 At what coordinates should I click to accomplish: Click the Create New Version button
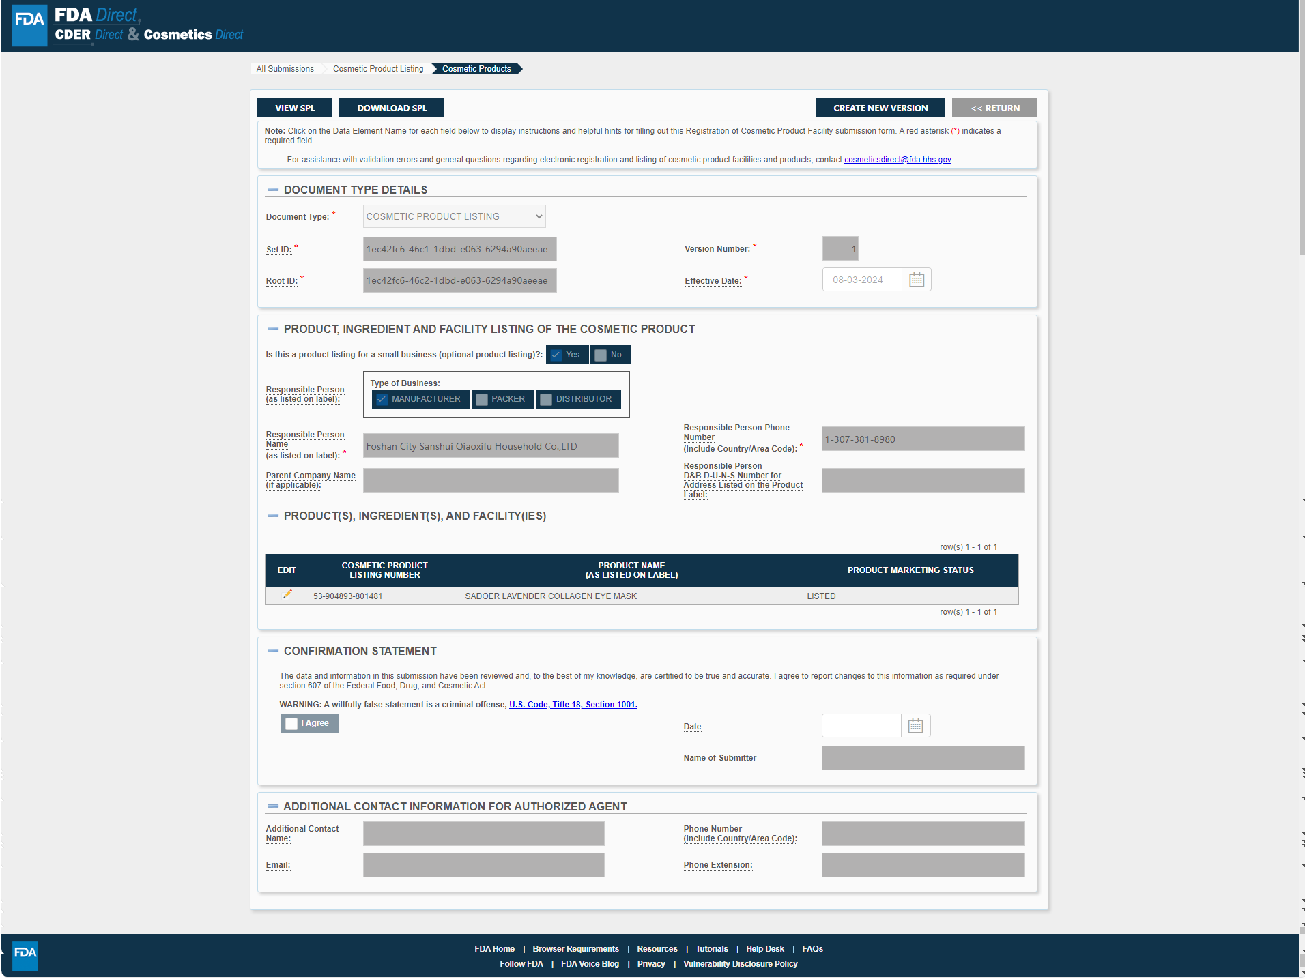tap(880, 108)
